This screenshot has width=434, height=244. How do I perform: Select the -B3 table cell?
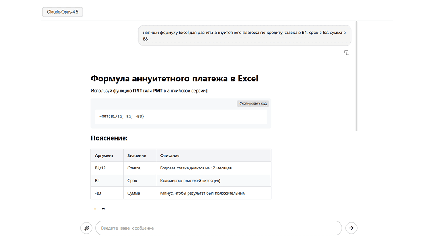pos(107,193)
